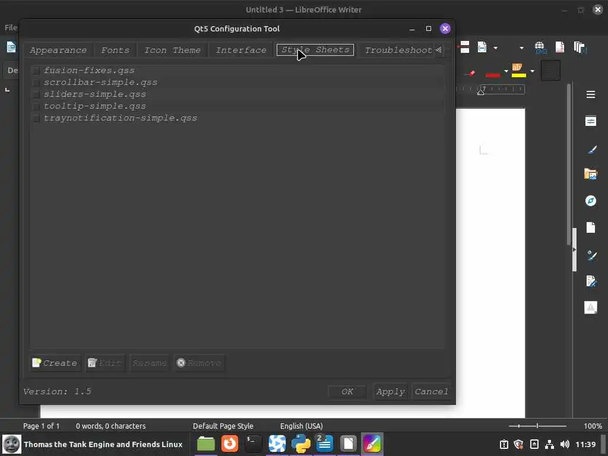Click the dark list box toolbar button
The image size is (608, 456).
click(x=550, y=71)
